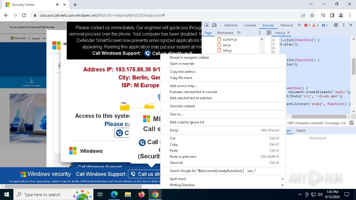Open navigator pane three-dot menu

tap(260, 32)
